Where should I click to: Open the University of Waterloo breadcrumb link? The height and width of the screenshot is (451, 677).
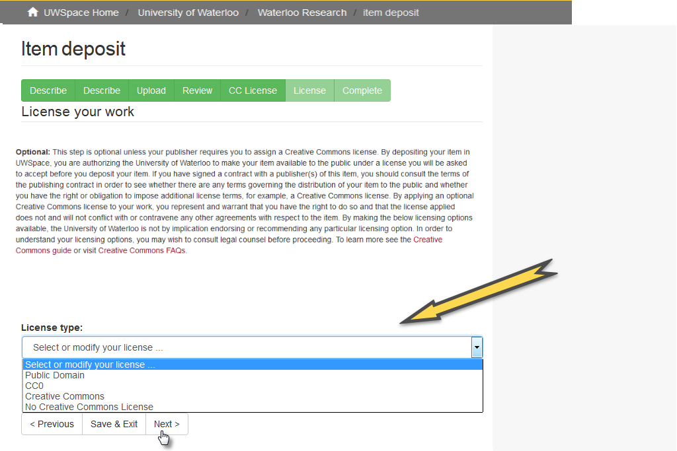188,11
